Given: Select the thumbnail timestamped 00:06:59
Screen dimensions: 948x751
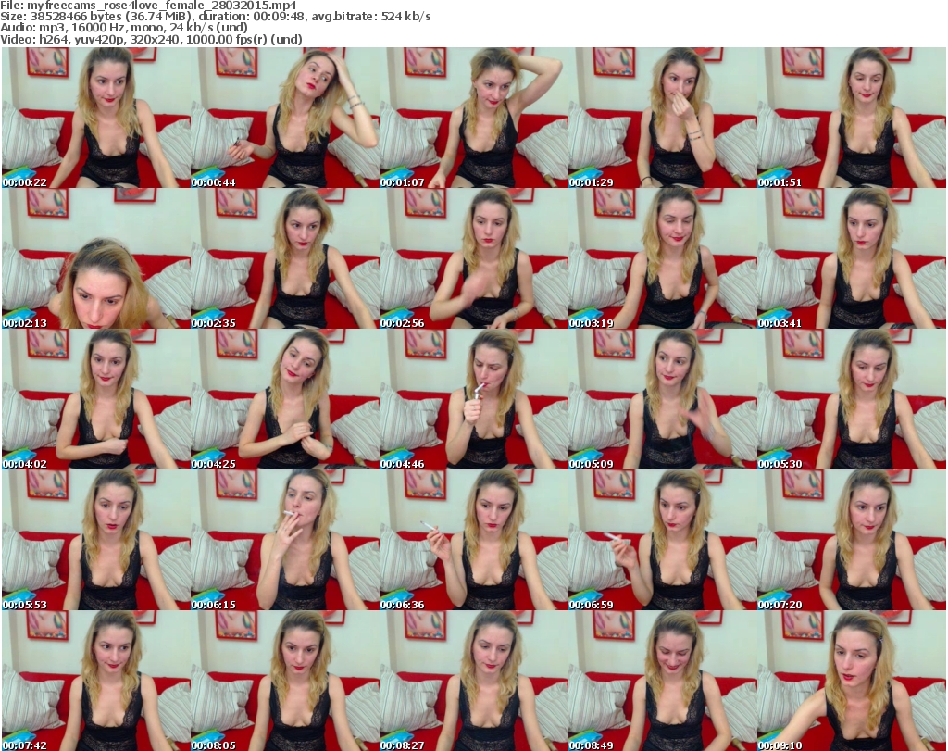Looking at the screenshot, I should tap(663, 540).
